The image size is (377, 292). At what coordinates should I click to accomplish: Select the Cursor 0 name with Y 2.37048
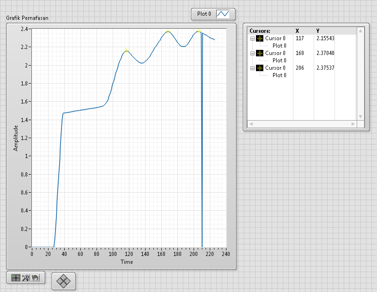click(x=275, y=53)
